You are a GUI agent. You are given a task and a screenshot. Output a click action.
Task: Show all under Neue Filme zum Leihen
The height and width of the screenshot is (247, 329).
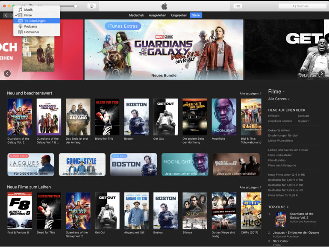point(250,187)
